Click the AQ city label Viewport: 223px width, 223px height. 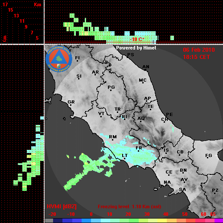pyautogui.click(x=141, y=119)
